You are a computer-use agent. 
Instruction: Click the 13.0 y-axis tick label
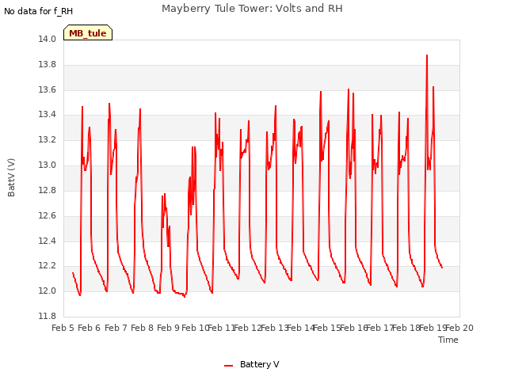tap(48, 165)
